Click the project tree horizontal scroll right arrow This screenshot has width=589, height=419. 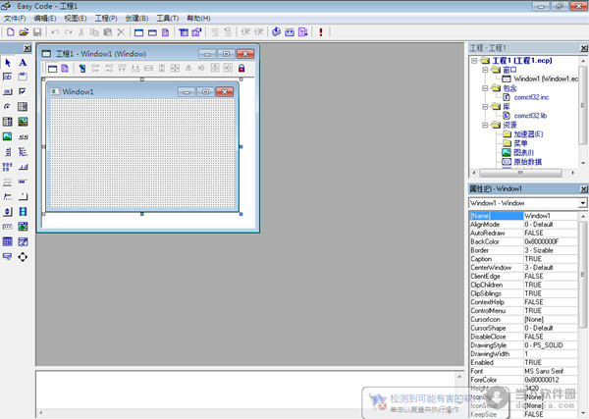pos(573,173)
